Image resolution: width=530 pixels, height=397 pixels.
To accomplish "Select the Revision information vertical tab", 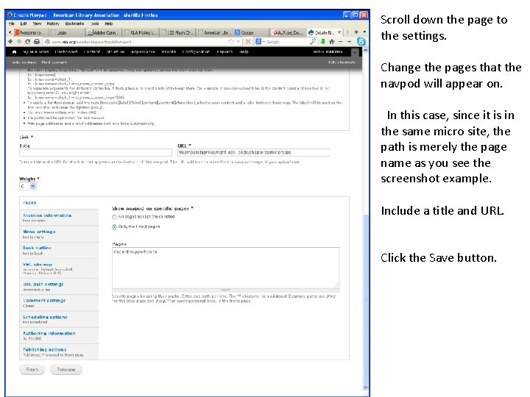I will [59, 218].
